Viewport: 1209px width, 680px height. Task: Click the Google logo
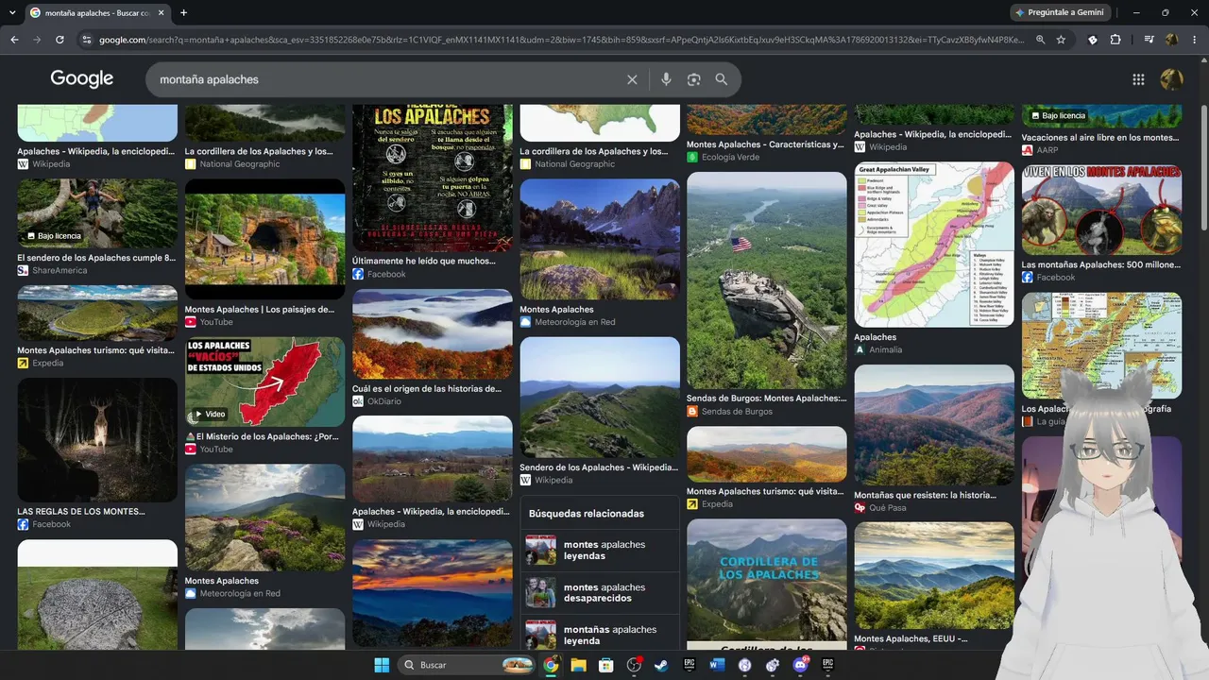point(82,79)
